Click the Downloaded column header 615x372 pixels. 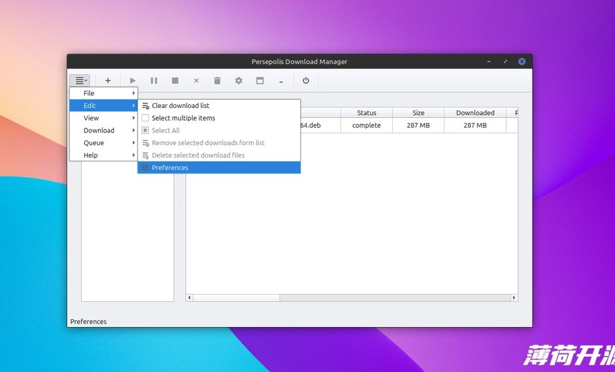click(476, 113)
